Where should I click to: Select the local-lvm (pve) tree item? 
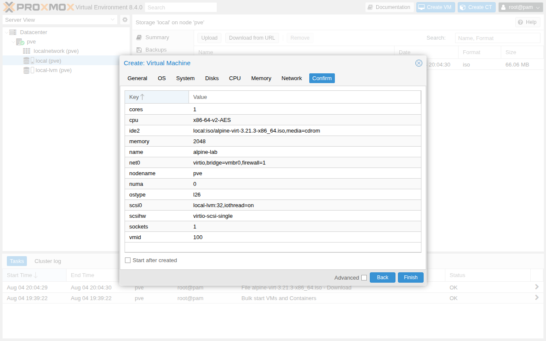[x=54, y=70]
